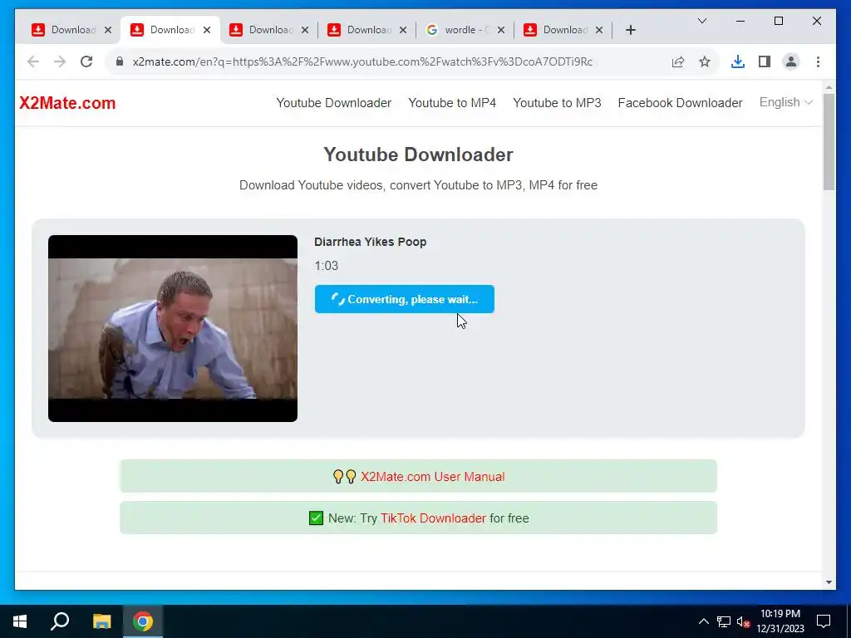The height and width of the screenshot is (638, 851).
Task: Maximize the Chrome window
Action: [778, 21]
